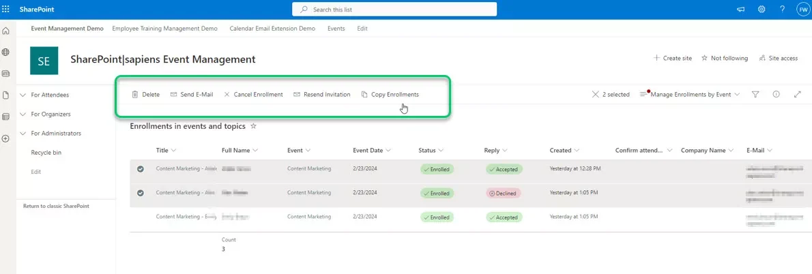Open Event Management Demo nav item
The width and height of the screenshot is (812, 274).
click(68, 29)
